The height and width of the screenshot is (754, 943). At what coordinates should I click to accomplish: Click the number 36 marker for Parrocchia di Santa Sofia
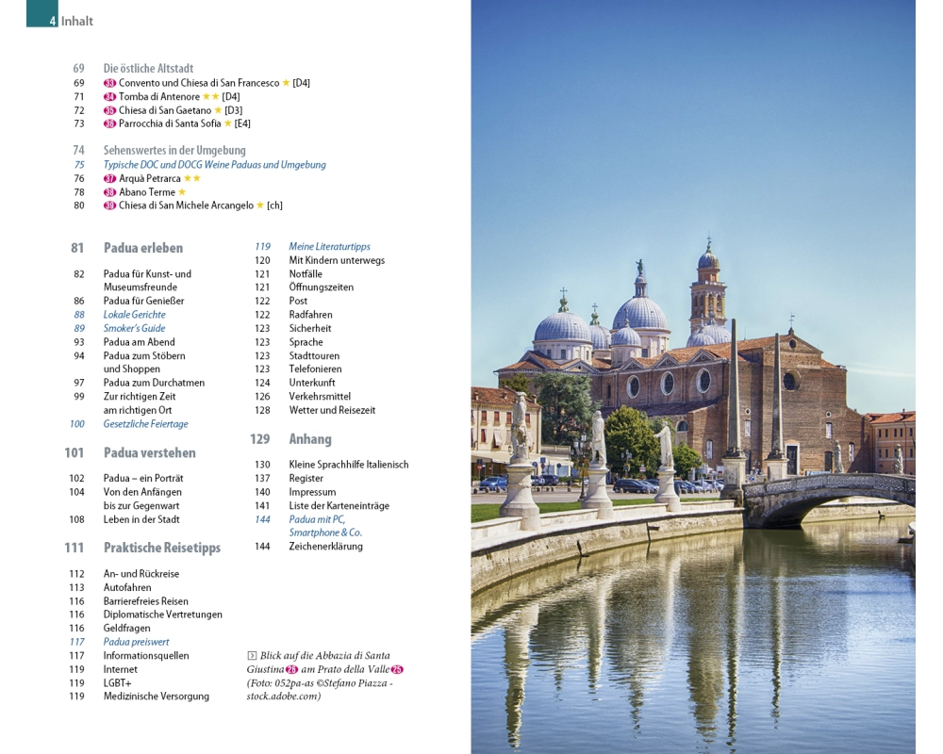pyautogui.click(x=109, y=123)
